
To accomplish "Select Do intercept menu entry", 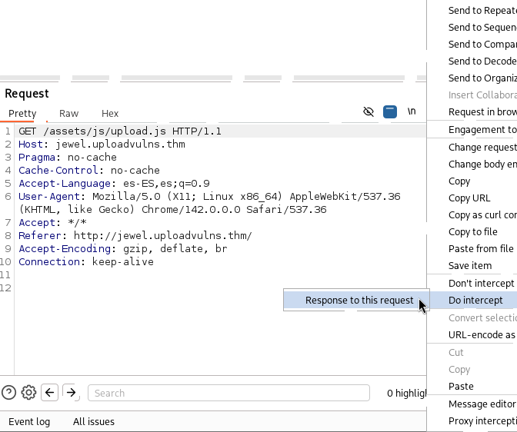I will pos(472,301).
